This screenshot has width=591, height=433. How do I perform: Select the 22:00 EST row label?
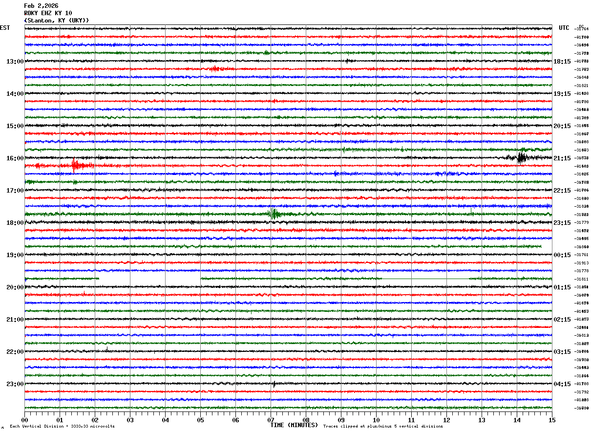(15, 352)
